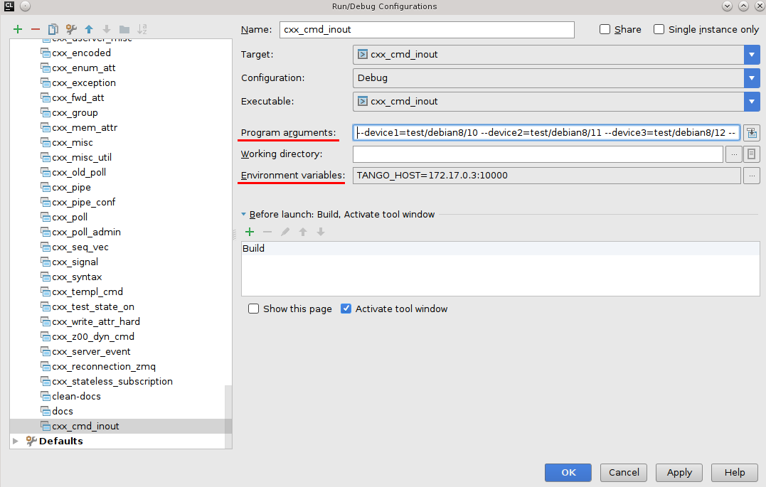Add a Before launch task
This screenshot has width=766, height=487.
pos(250,232)
